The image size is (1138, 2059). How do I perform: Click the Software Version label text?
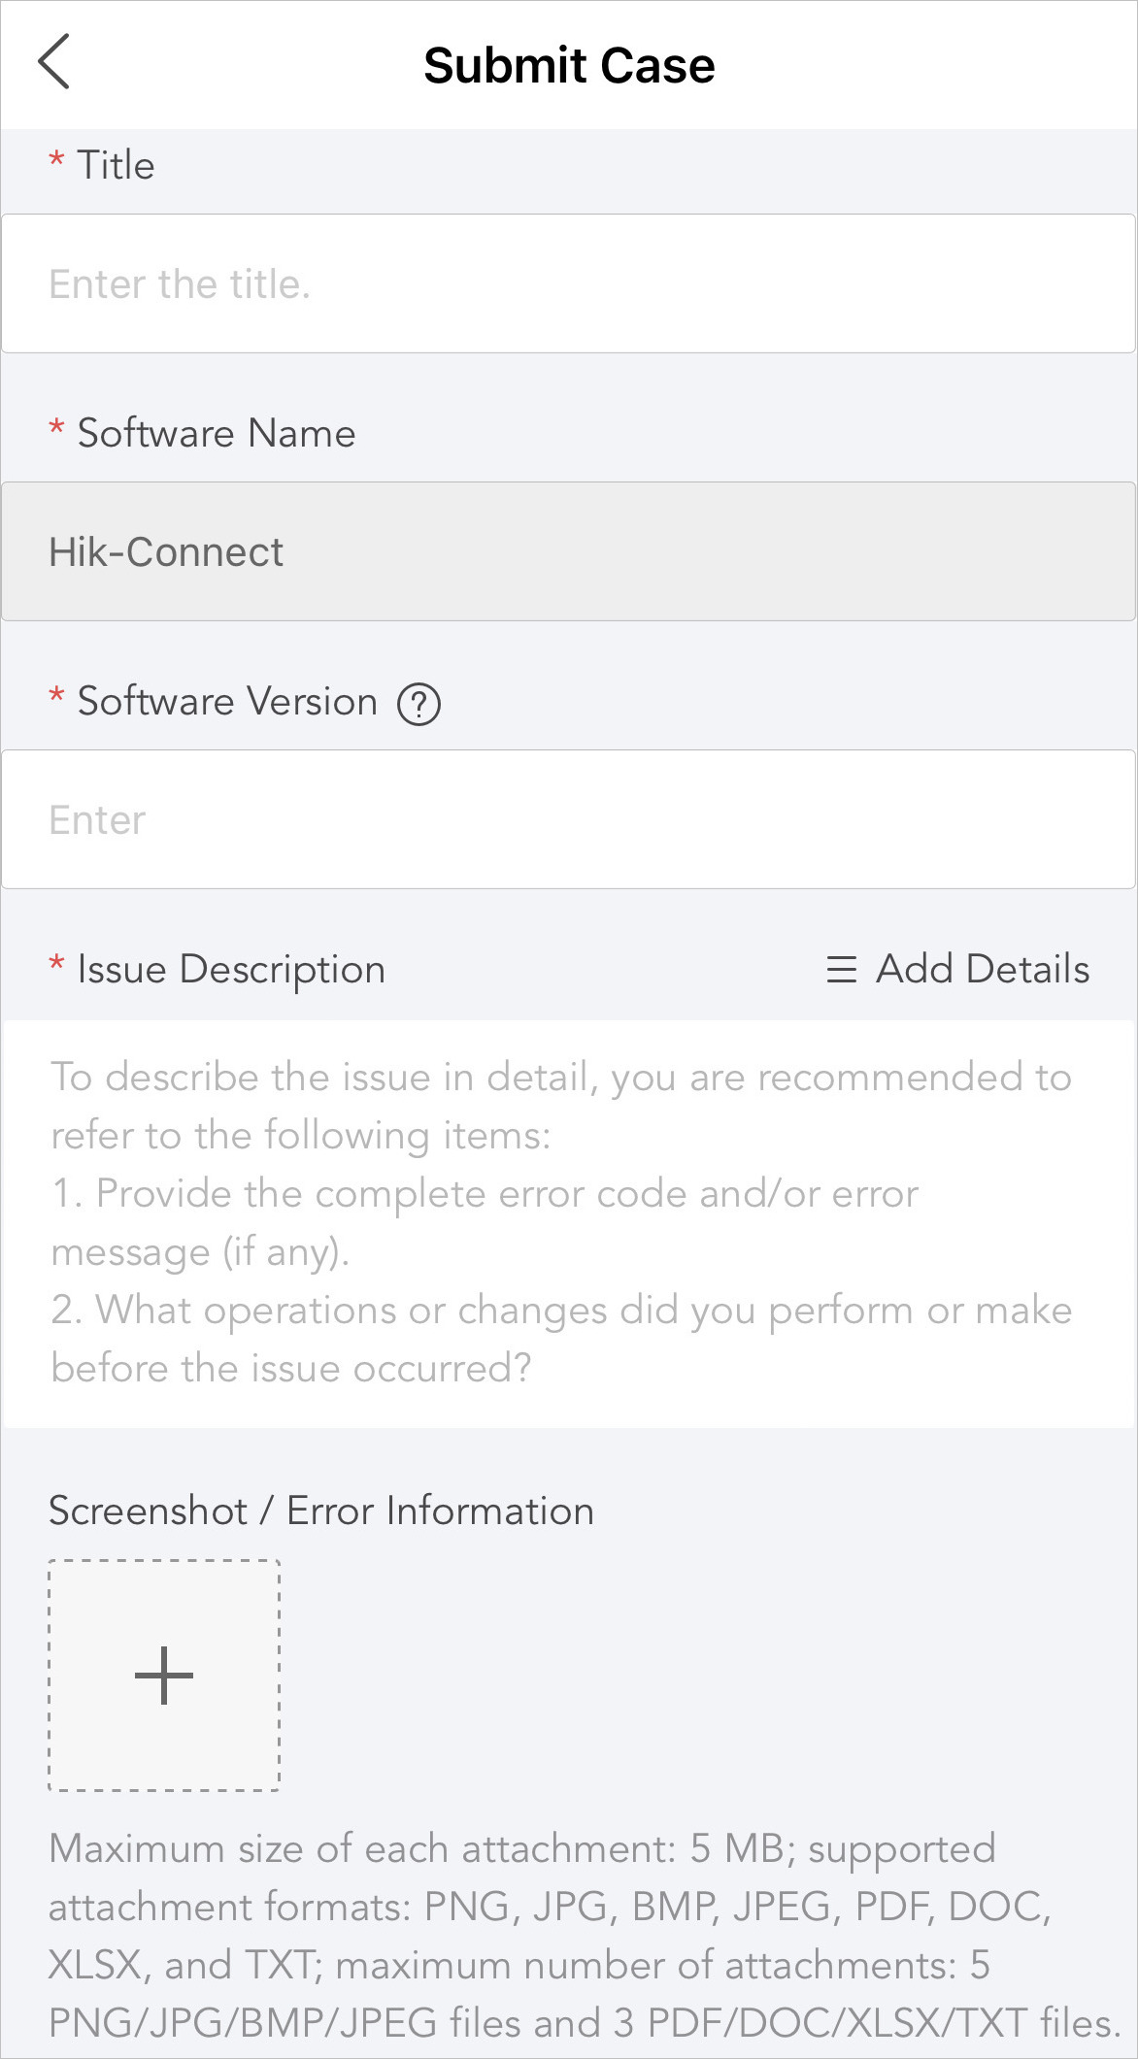click(227, 701)
